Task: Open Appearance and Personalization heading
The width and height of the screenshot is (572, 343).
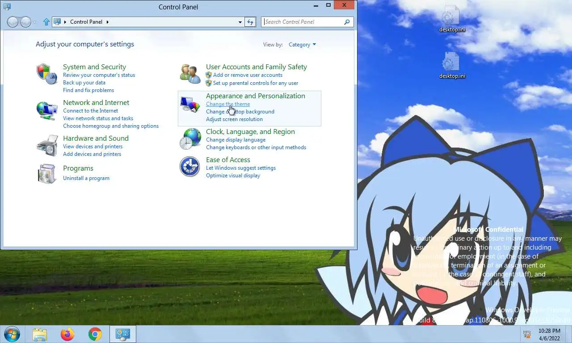Action: (x=256, y=96)
